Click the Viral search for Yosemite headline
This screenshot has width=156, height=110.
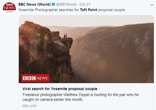click(x=60, y=89)
